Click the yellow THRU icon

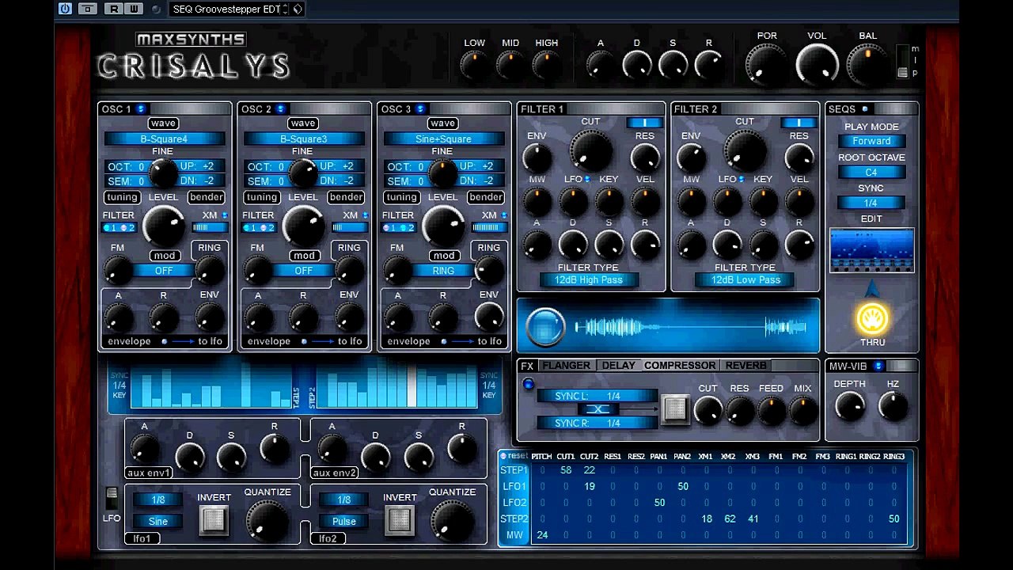pos(872,317)
